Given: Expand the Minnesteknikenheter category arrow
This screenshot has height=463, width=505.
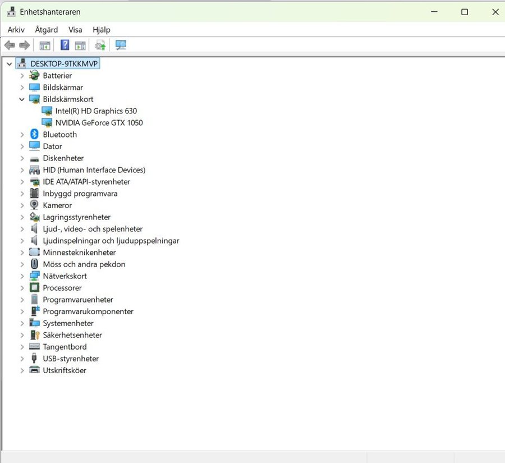Looking at the screenshot, I should (x=22, y=253).
